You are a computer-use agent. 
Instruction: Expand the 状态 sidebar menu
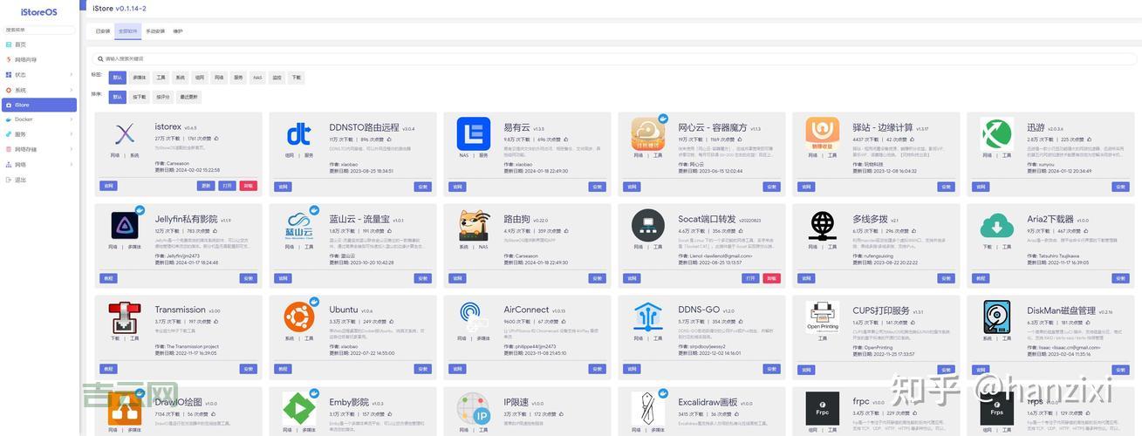[x=38, y=75]
